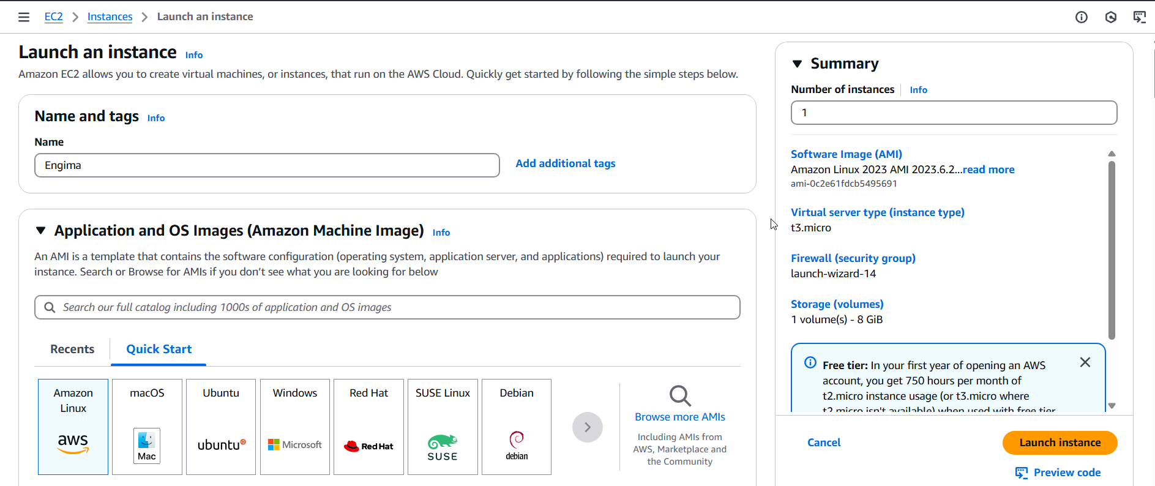This screenshot has width=1155, height=486.
Task: Click the Preview code icon
Action: point(1022,473)
